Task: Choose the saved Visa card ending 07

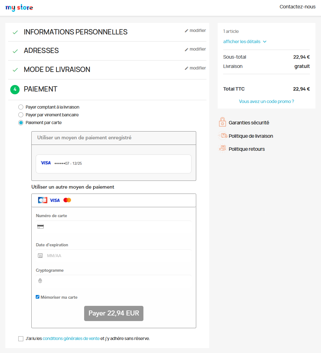Action: coord(114,163)
